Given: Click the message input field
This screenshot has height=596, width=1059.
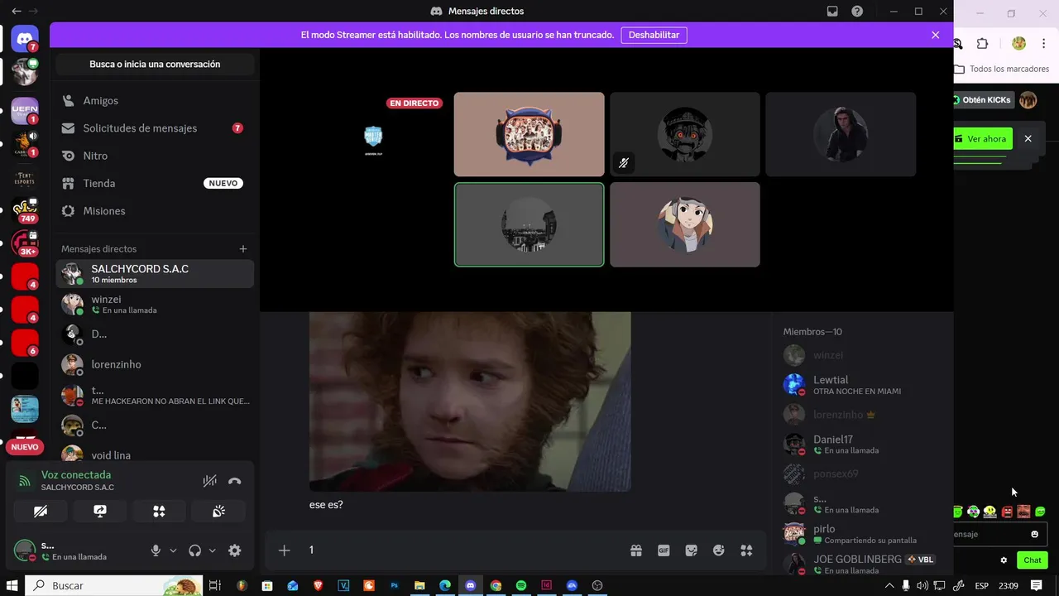Looking at the screenshot, I should click(463, 550).
